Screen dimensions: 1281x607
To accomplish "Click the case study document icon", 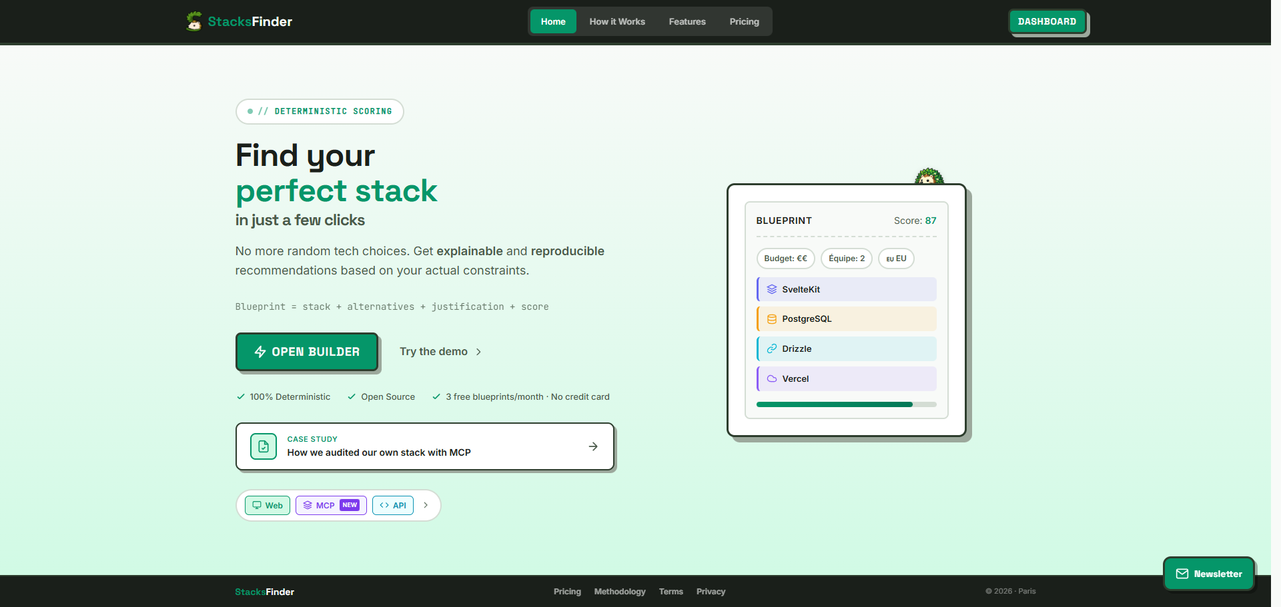I will coord(264,446).
